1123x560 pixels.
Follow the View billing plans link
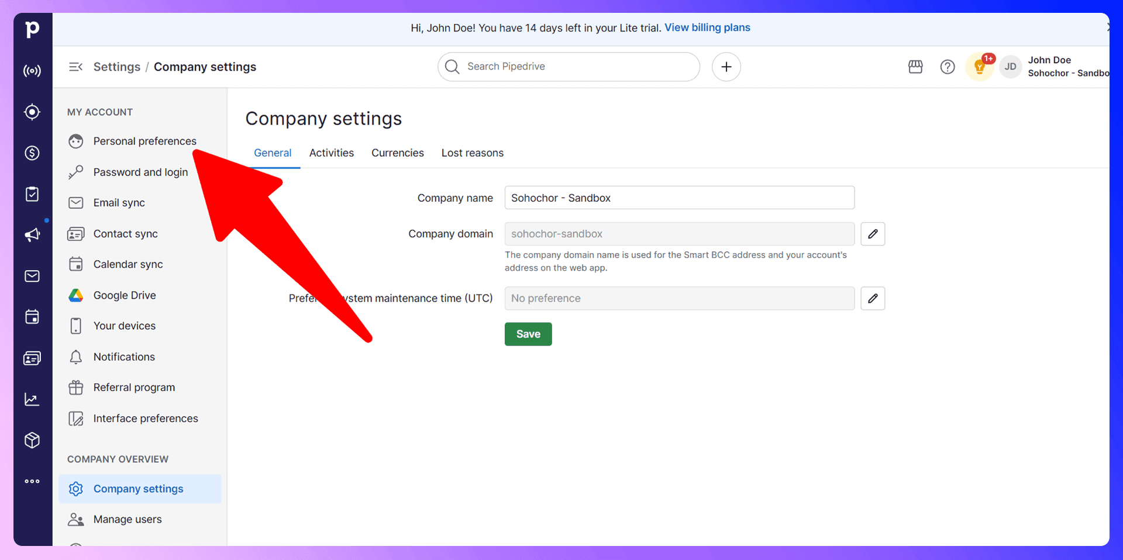click(x=707, y=27)
